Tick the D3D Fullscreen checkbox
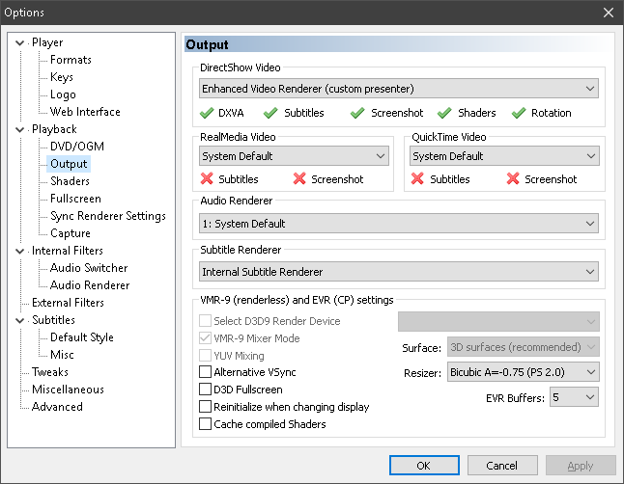This screenshot has width=624, height=484. point(205,390)
